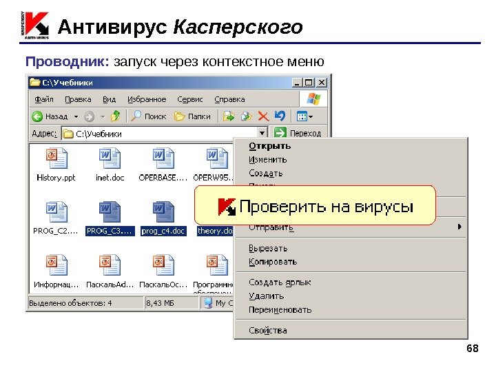The image size is (496, 372).
Task: Choose Удалить in the context menu
Action: tap(267, 296)
